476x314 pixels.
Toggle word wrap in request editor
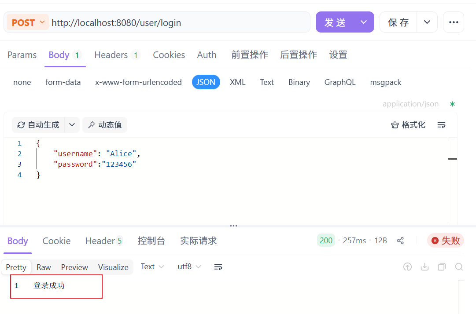tap(441, 125)
